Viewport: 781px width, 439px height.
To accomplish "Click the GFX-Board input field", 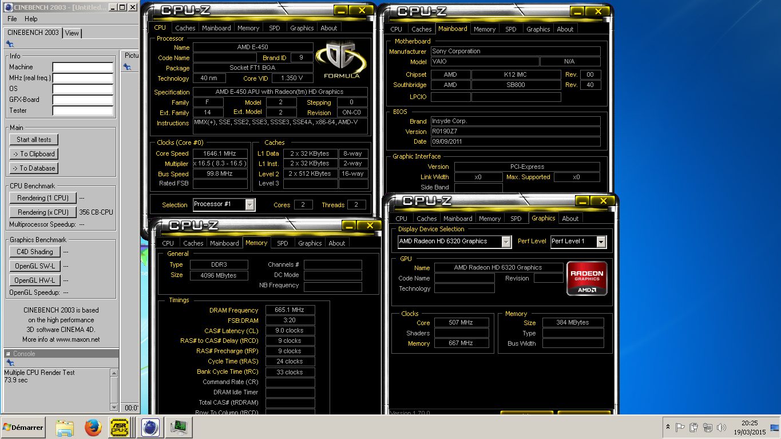I will pyautogui.click(x=83, y=100).
